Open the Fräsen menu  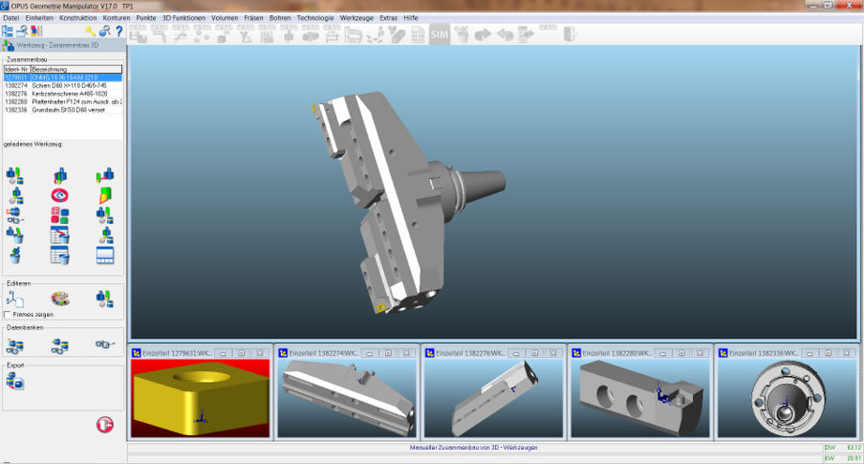[255, 18]
